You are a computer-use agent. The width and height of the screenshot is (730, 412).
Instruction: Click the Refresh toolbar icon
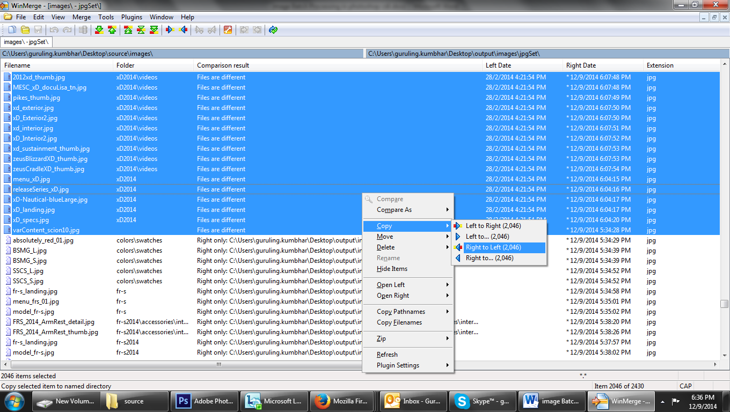tap(273, 30)
